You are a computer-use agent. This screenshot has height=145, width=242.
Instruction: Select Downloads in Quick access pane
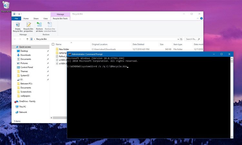pyautogui.click(x=25, y=55)
